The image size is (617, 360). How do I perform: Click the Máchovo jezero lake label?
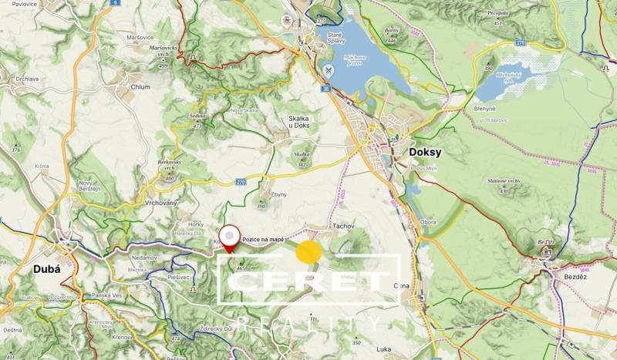[x=355, y=60]
